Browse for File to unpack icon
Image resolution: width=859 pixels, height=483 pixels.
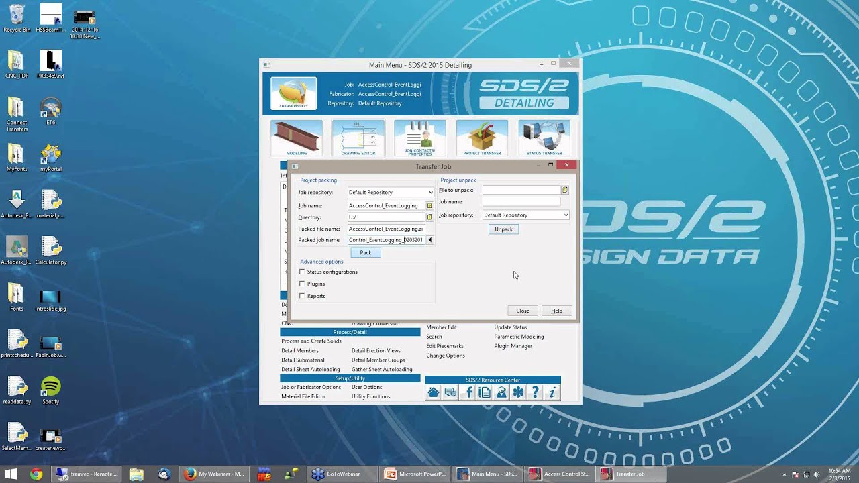coord(564,190)
